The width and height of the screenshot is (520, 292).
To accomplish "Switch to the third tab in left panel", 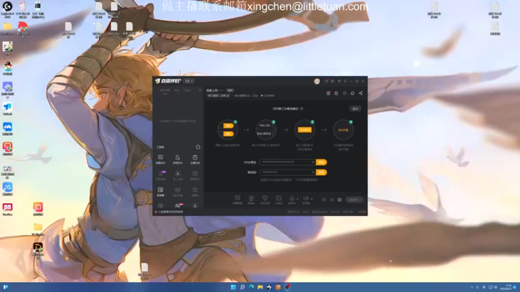I will (187, 90).
